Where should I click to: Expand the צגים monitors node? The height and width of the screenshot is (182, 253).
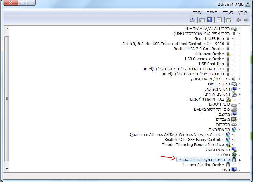pos(240,170)
